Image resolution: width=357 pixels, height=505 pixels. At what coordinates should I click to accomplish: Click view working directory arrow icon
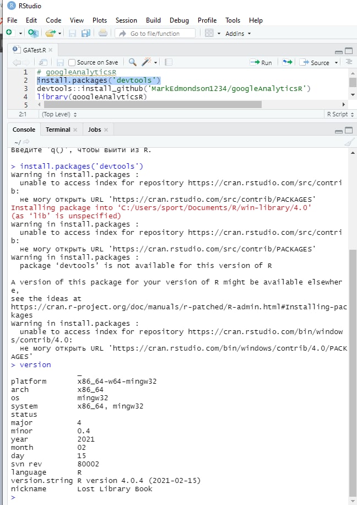(x=26, y=142)
